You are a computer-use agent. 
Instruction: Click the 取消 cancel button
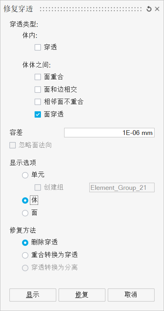pos(131,295)
